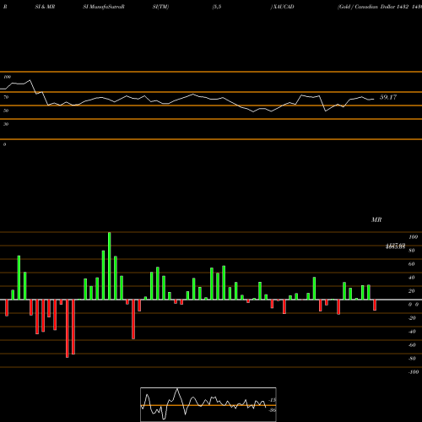Click the 'SI MunafaSutraR' header text

[104, 7]
